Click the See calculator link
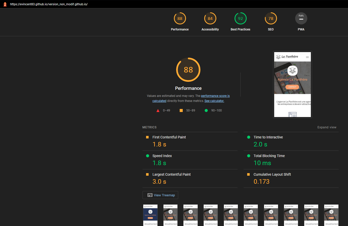Viewport: 348px width, 226px height. point(214,101)
